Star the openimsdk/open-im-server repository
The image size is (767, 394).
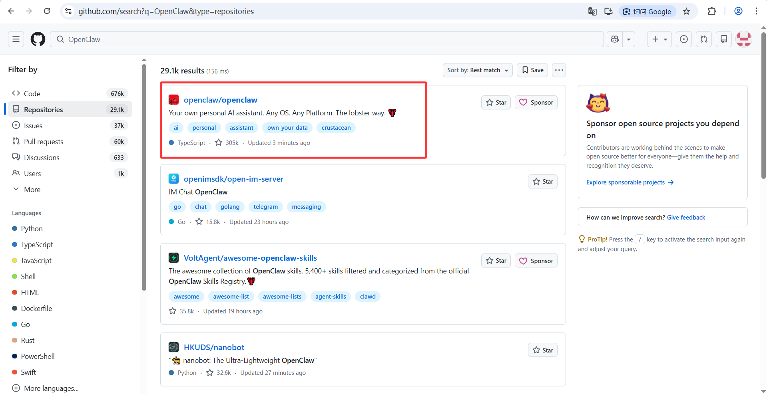543,182
